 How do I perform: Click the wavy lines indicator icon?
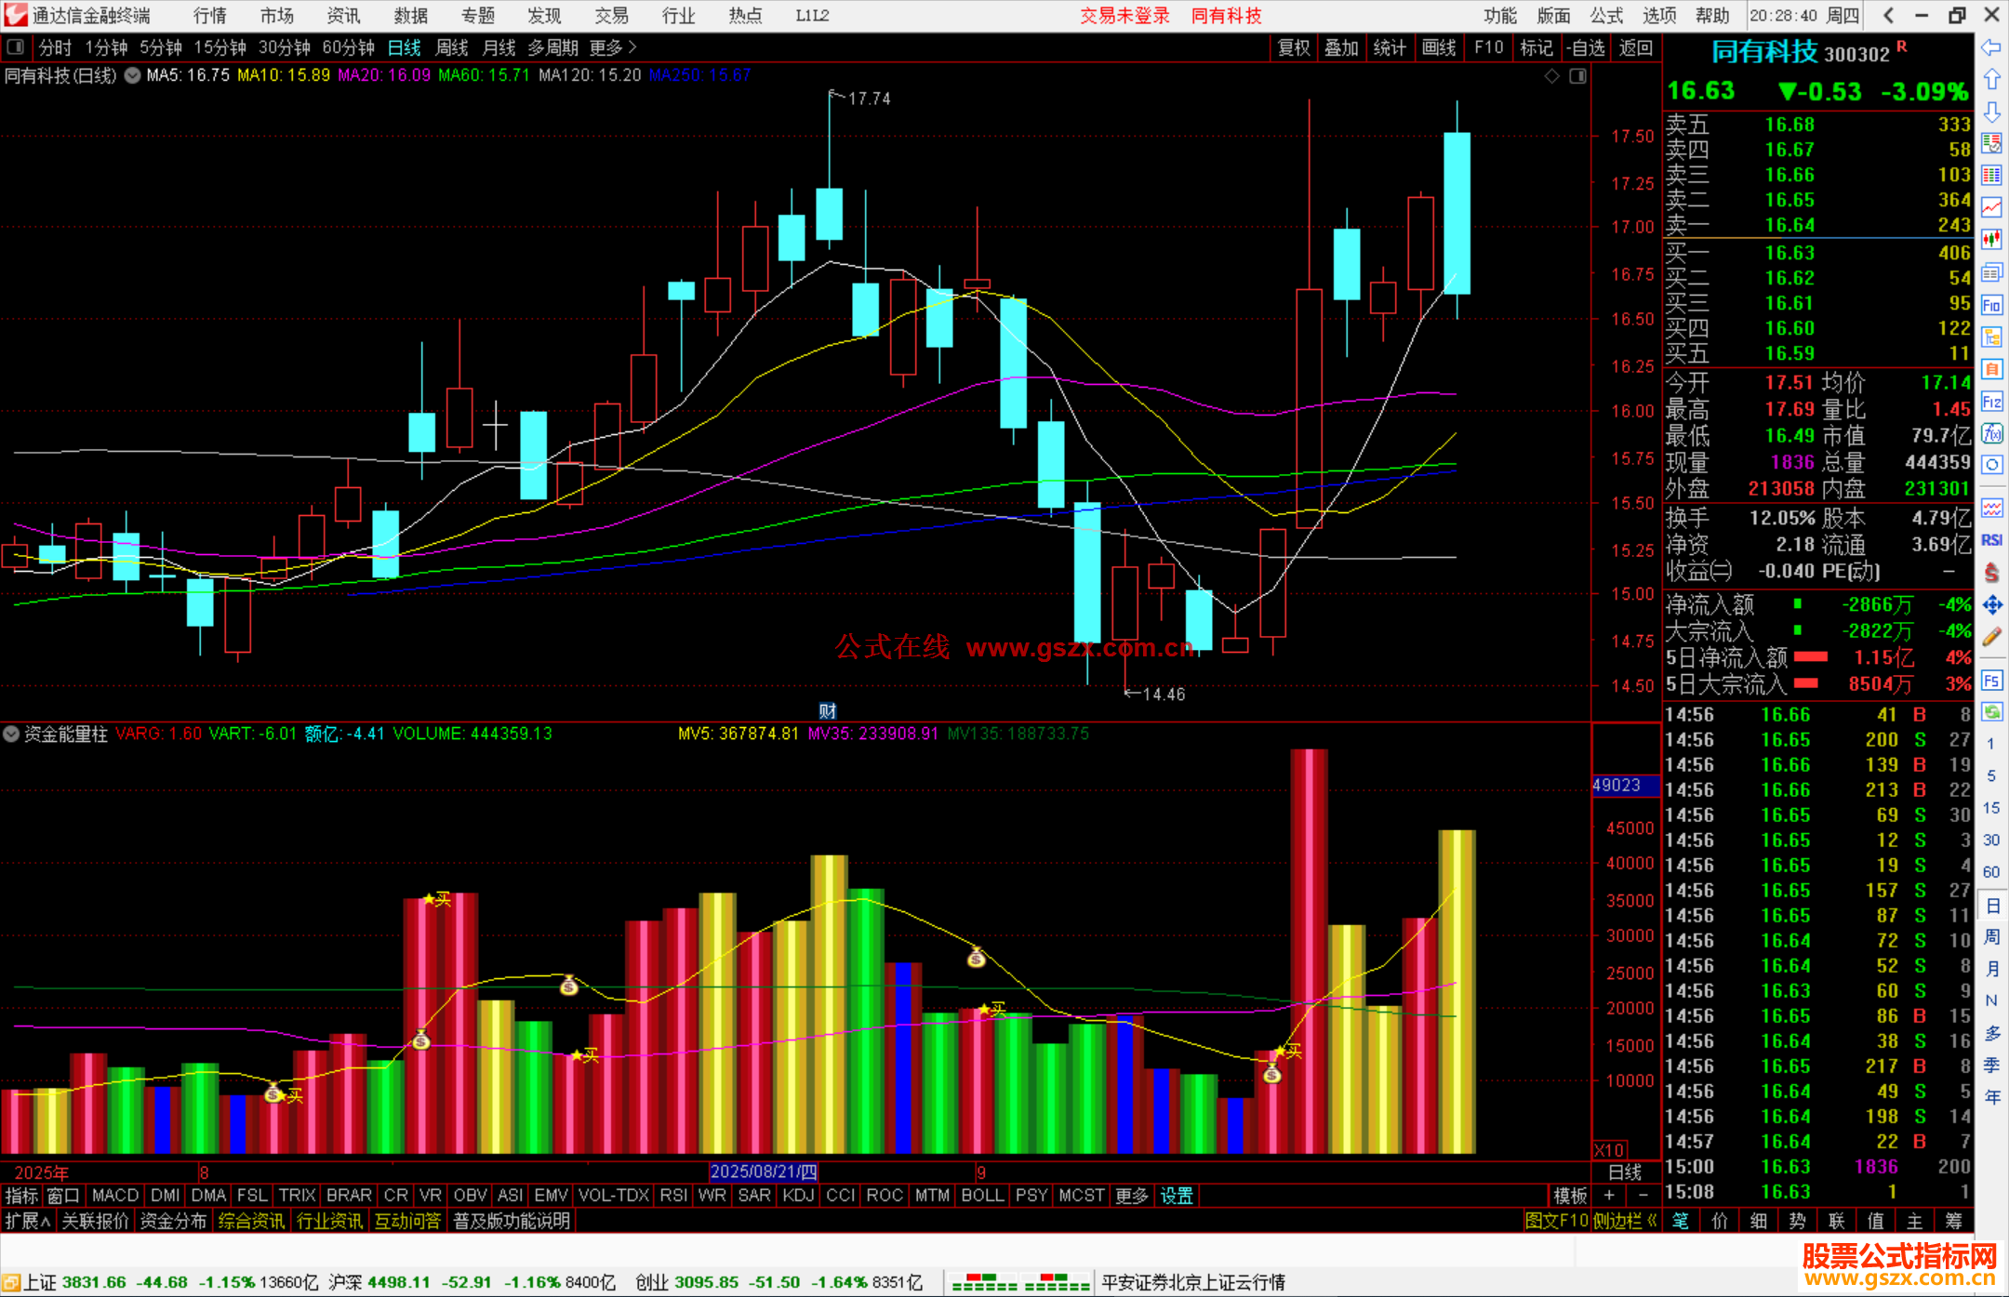[1991, 508]
